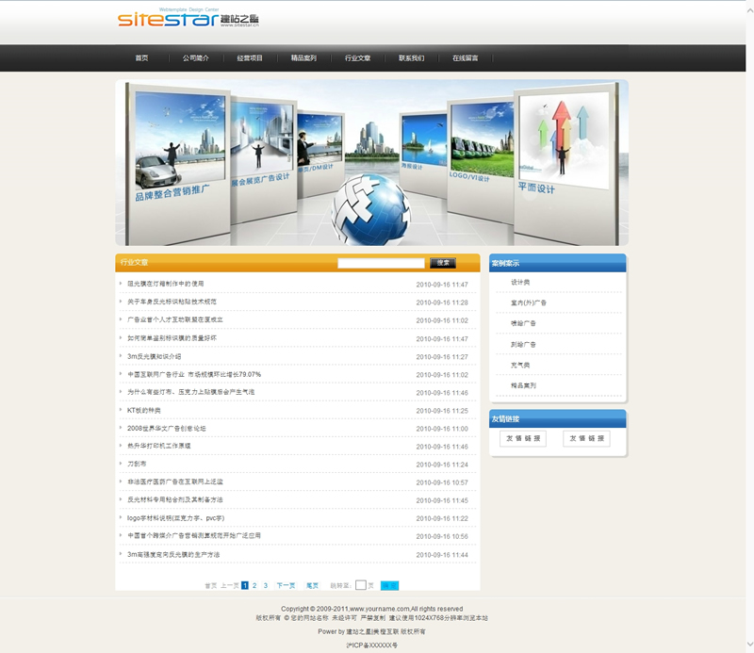The width and height of the screenshot is (754, 653).
Task: Select 联系我们 in the top navigation
Action: (411, 58)
